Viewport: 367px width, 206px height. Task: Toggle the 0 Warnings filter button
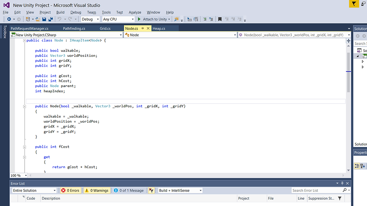97,190
